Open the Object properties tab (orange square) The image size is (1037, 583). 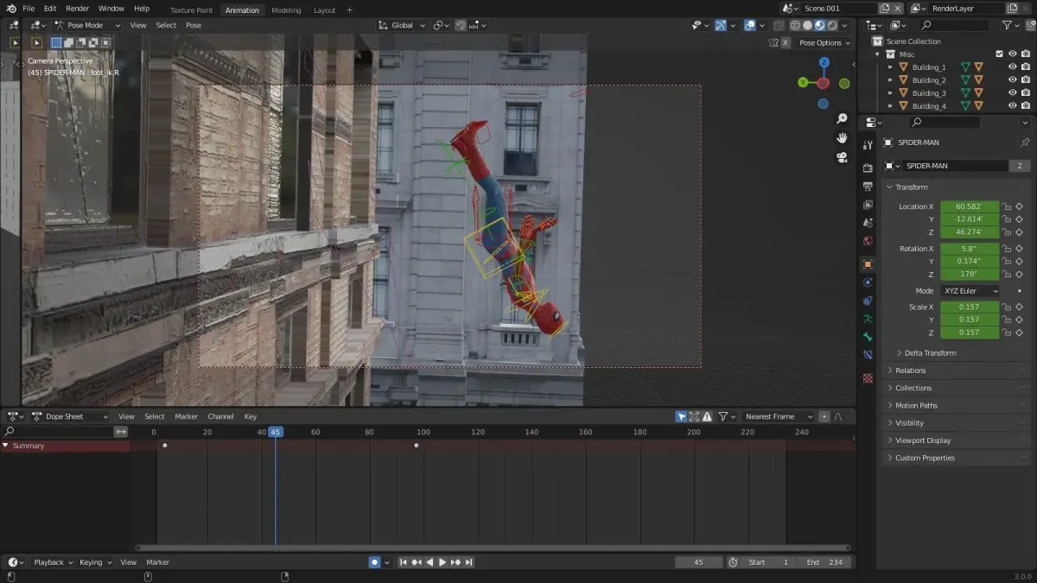pyautogui.click(x=868, y=264)
